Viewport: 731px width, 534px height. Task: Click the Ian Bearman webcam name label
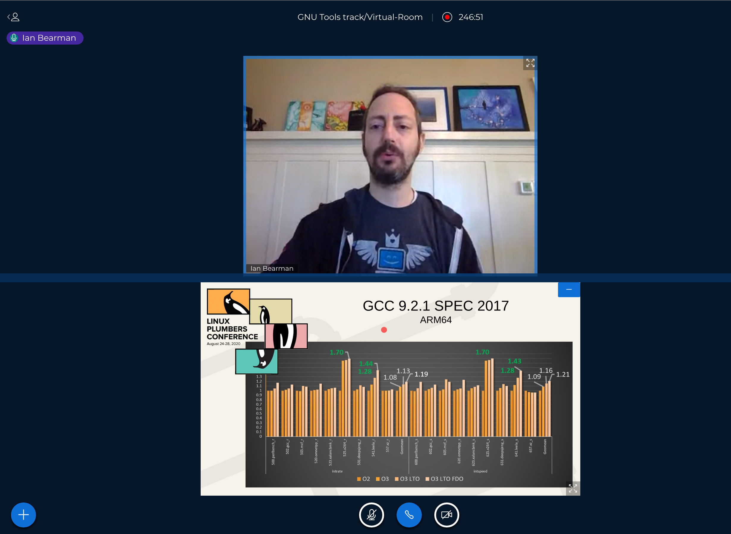pyautogui.click(x=272, y=268)
